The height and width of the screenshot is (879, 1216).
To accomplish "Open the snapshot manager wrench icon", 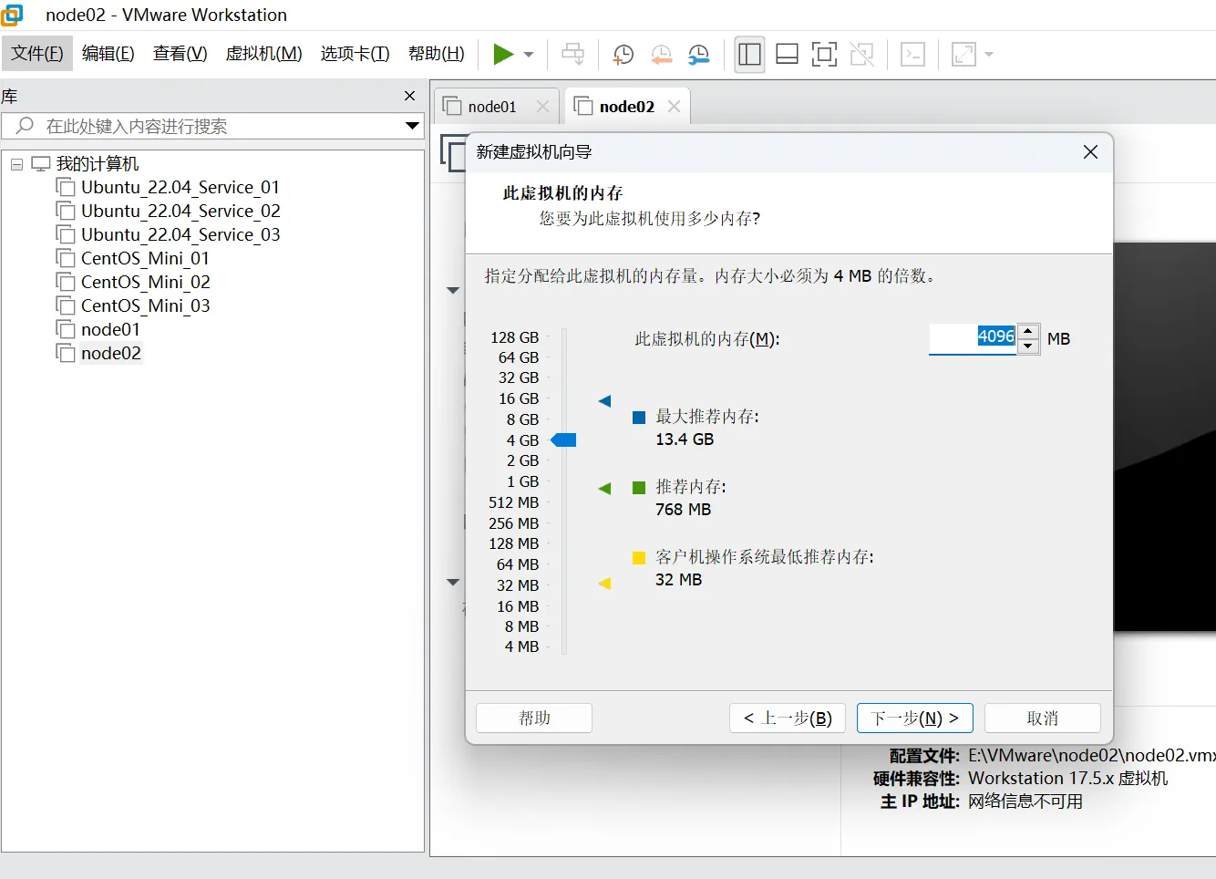I will (x=698, y=55).
